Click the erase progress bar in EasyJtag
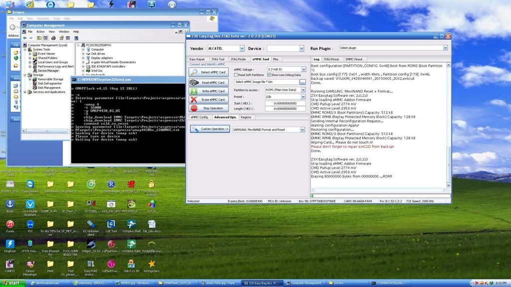 [x=381, y=196]
